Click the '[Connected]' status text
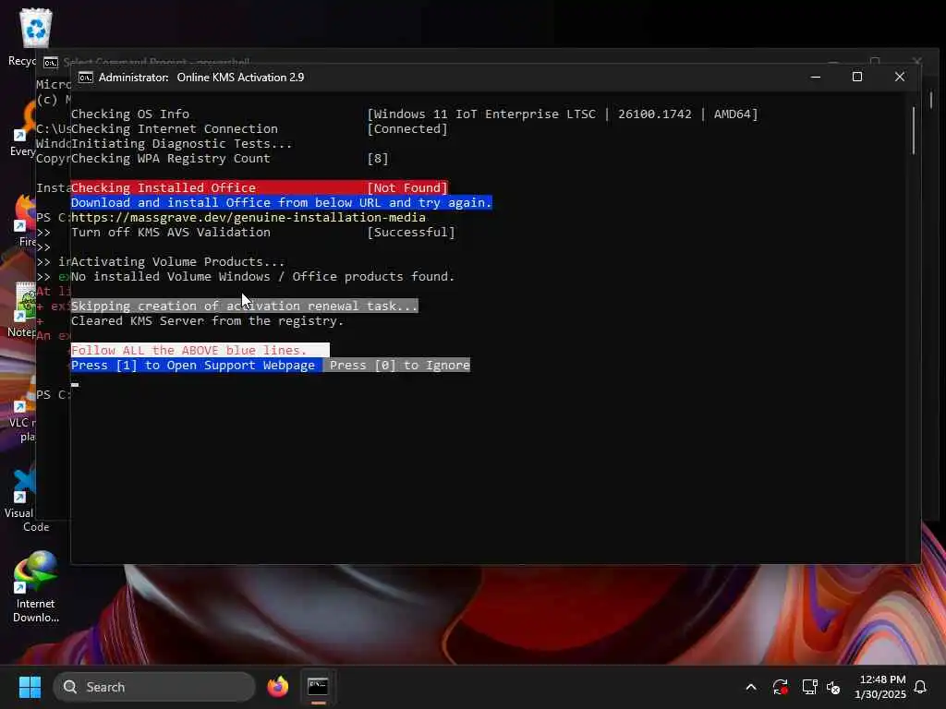Screen dimensions: 946x709 coord(407,128)
